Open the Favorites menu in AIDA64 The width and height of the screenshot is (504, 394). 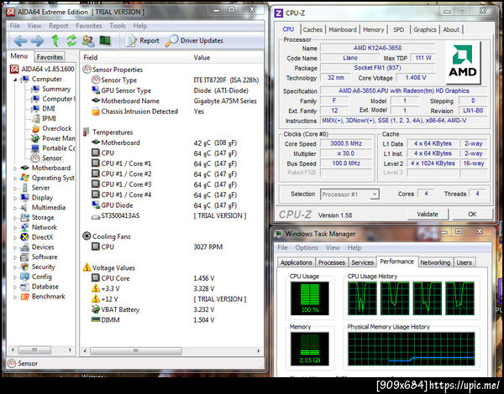pos(89,26)
